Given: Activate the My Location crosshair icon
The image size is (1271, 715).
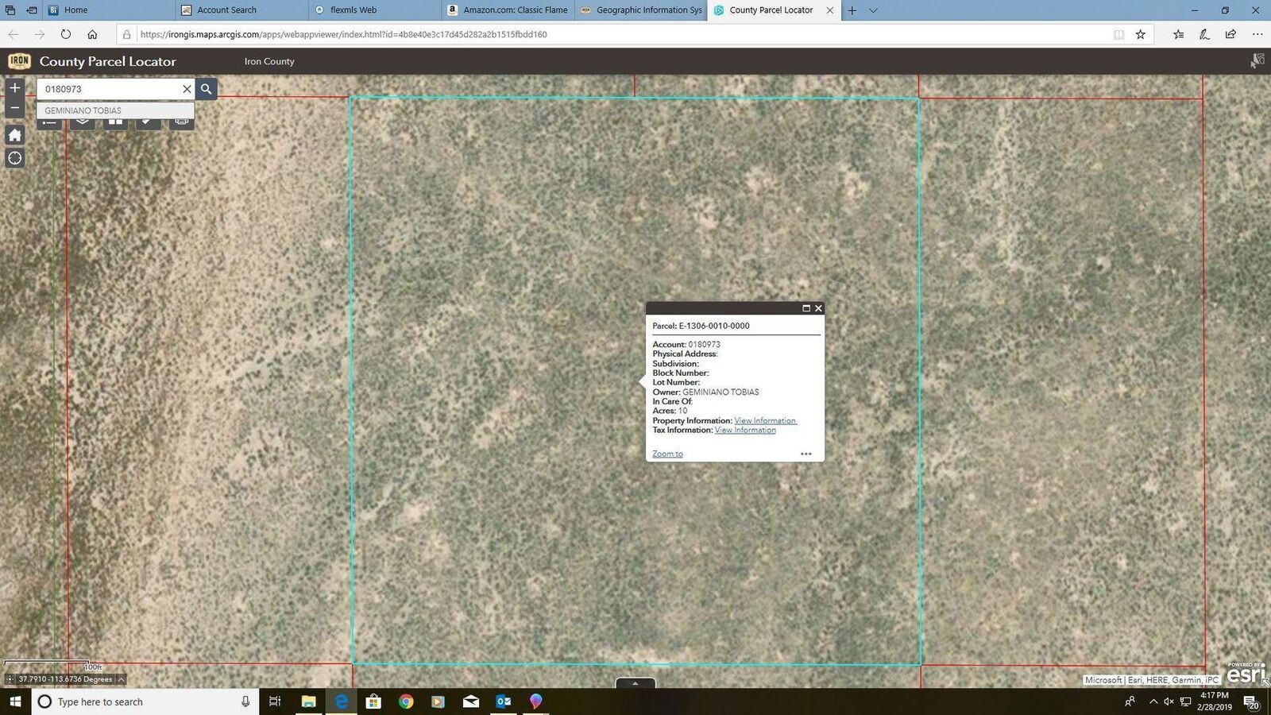Looking at the screenshot, I should coord(14,158).
